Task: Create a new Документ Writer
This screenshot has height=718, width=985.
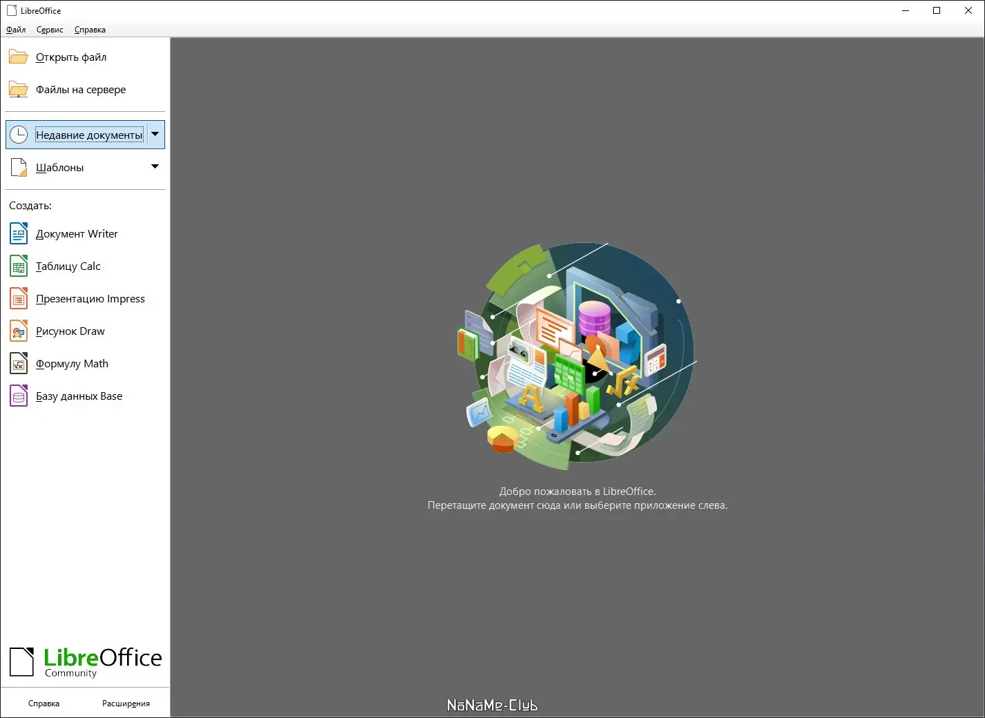Action: [x=77, y=234]
